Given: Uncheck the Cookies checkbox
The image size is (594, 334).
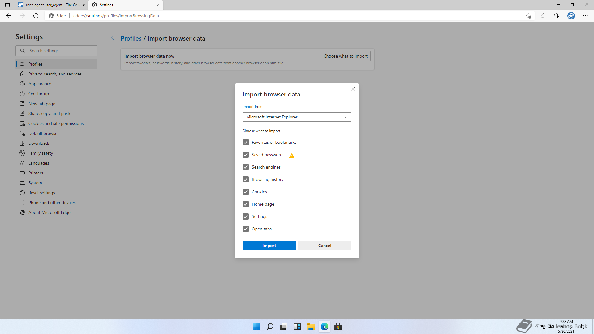Looking at the screenshot, I should click(x=246, y=192).
